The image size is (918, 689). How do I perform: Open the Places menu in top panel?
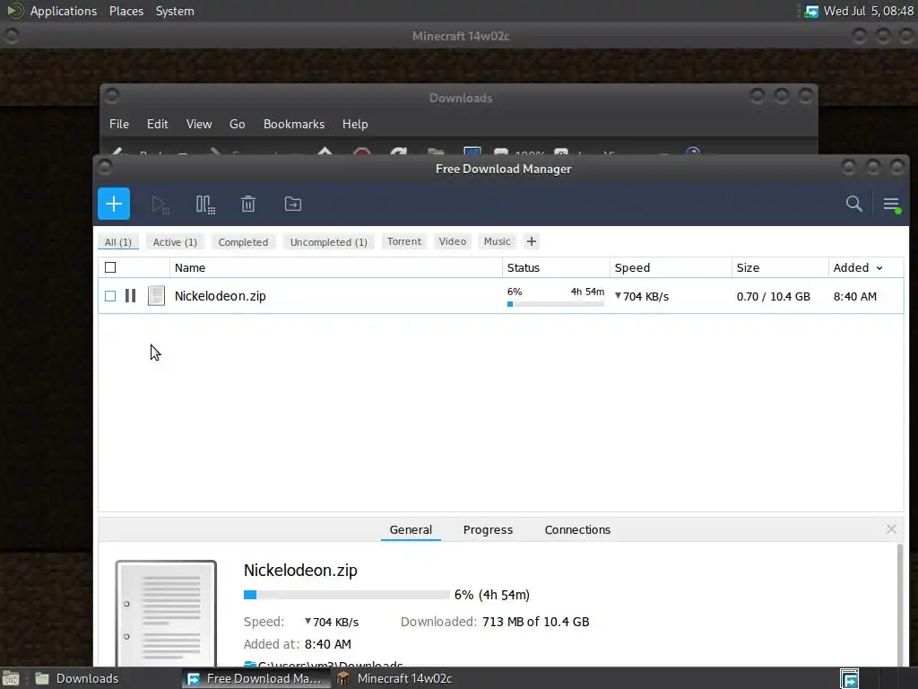click(x=126, y=11)
